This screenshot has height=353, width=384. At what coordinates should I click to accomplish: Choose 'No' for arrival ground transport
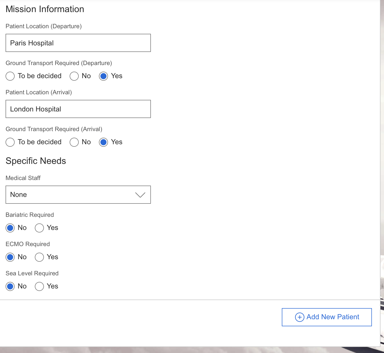click(74, 142)
